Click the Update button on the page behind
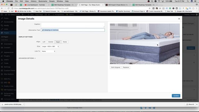The height and width of the screenshot is (112, 199). (191, 48)
